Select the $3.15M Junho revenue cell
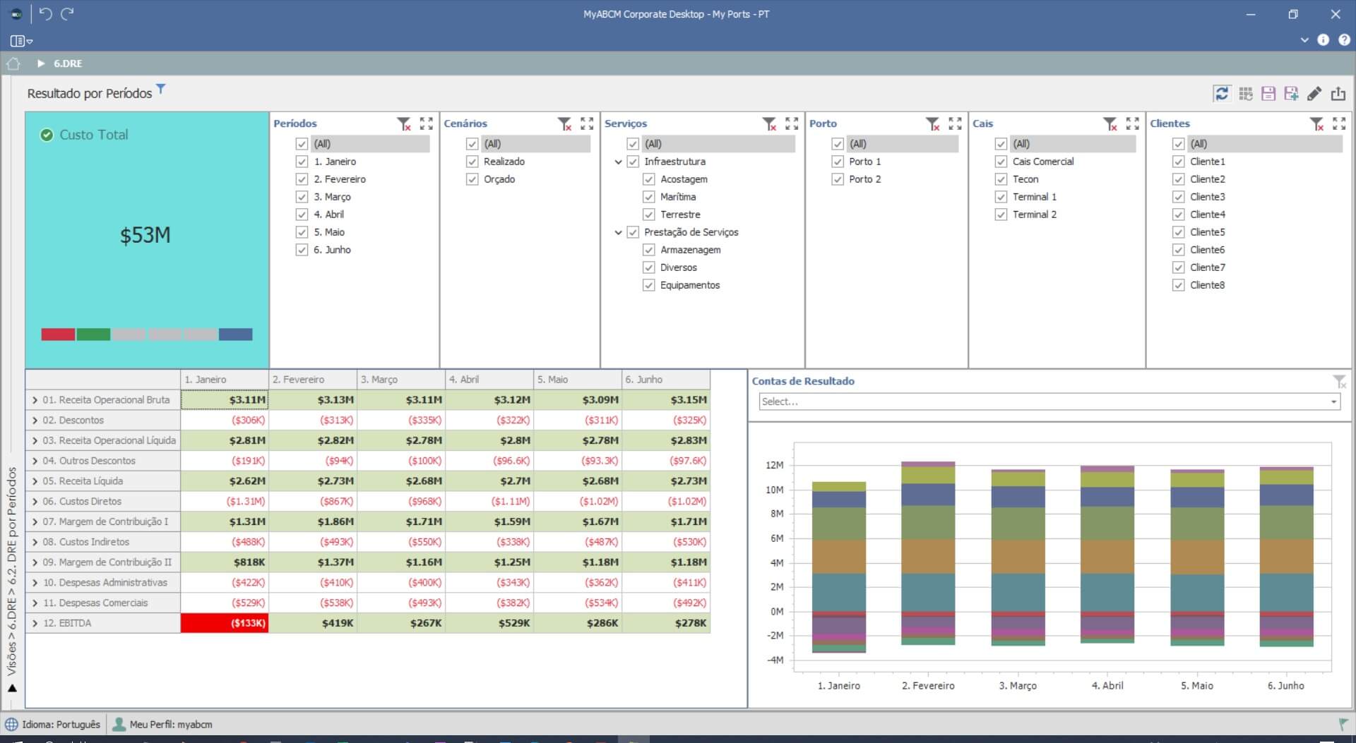This screenshot has height=743, width=1356. coord(666,400)
